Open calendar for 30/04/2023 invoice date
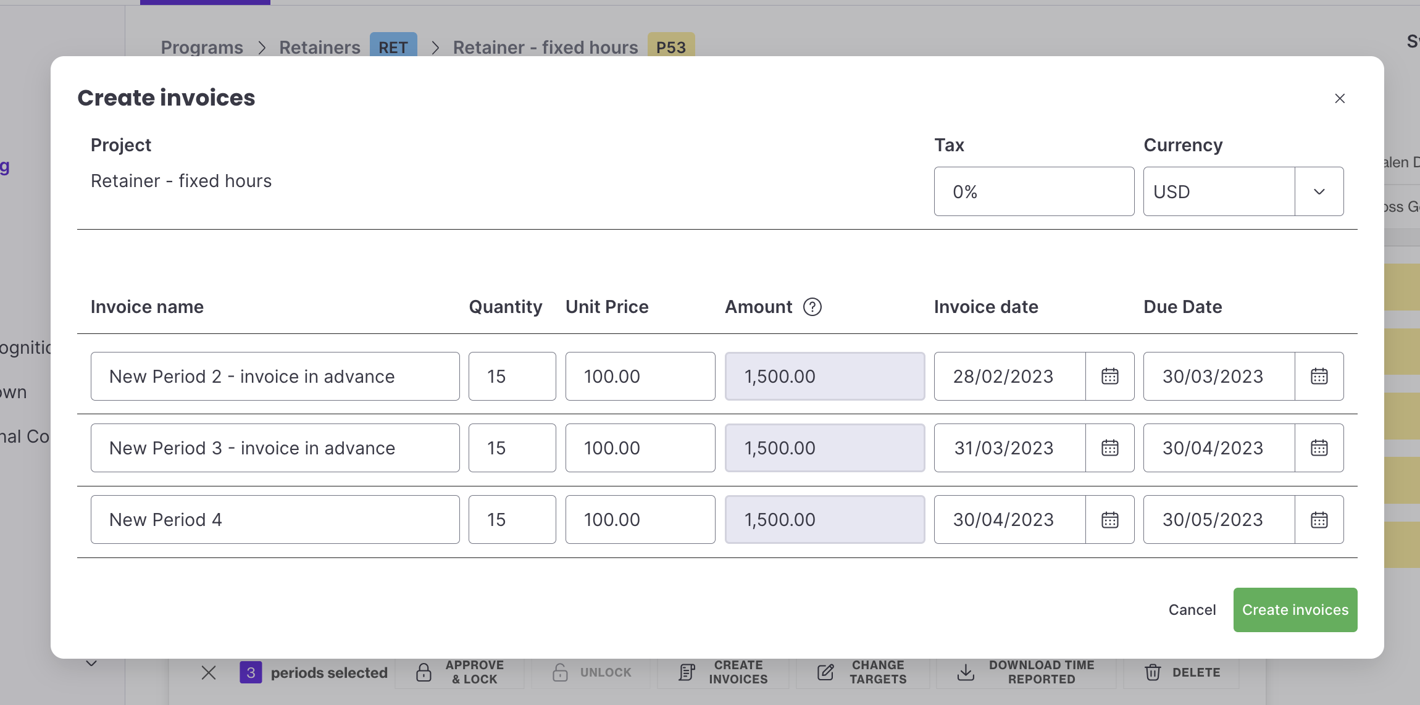The image size is (1420, 705). (1109, 520)
